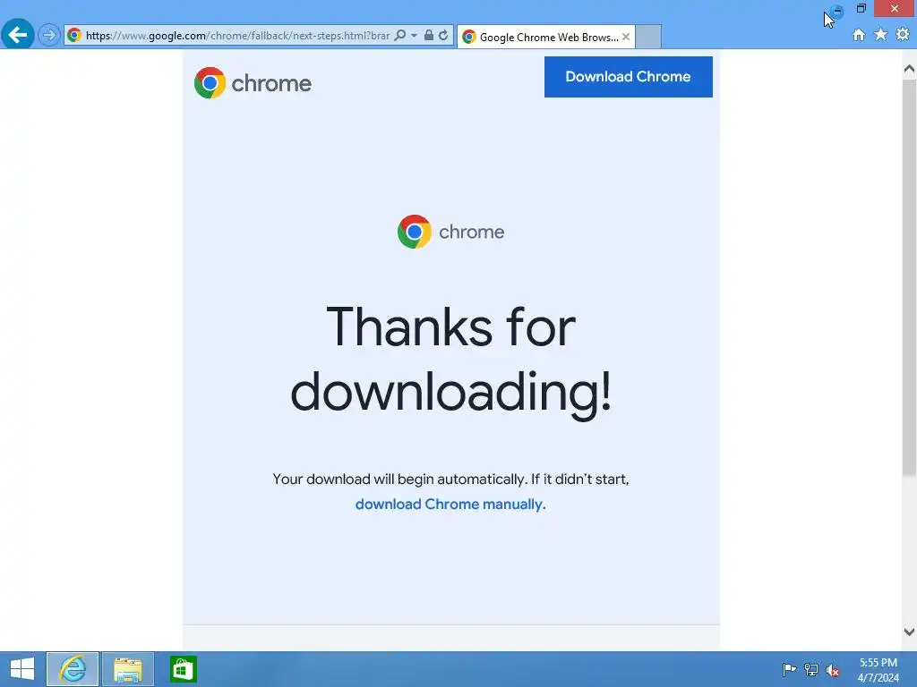The image size is (917, 687).
Task: Click the scrollbar up arrow
Action: pyautogui.click(x=909, y=69)
